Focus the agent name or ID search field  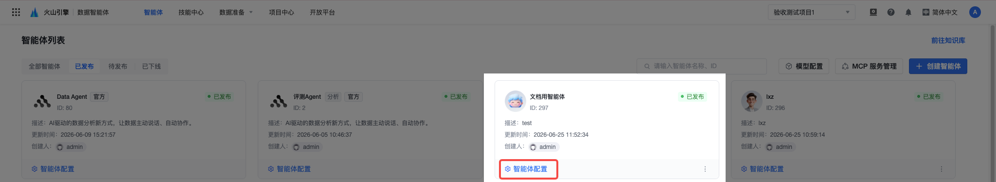click(702, 66)
